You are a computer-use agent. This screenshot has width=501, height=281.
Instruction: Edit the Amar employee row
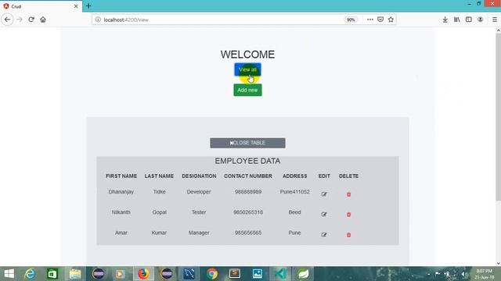[324, 235]
